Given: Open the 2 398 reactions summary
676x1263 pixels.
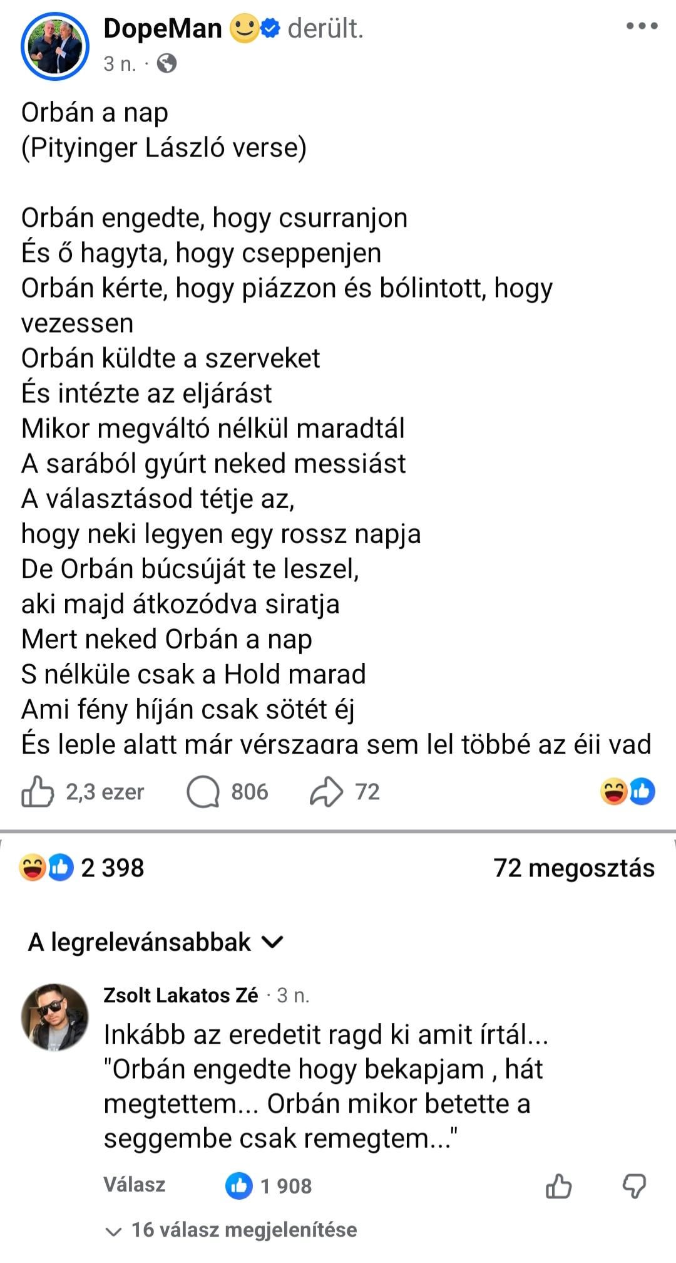Looking at the screenshot, I should (x=82, y=868).
